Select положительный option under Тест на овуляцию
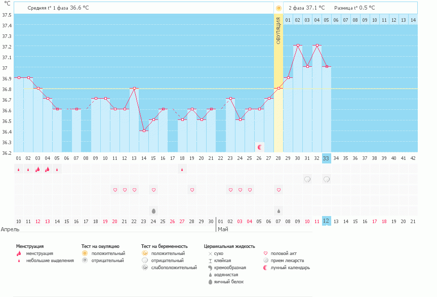437x297 pixels. 84,252
